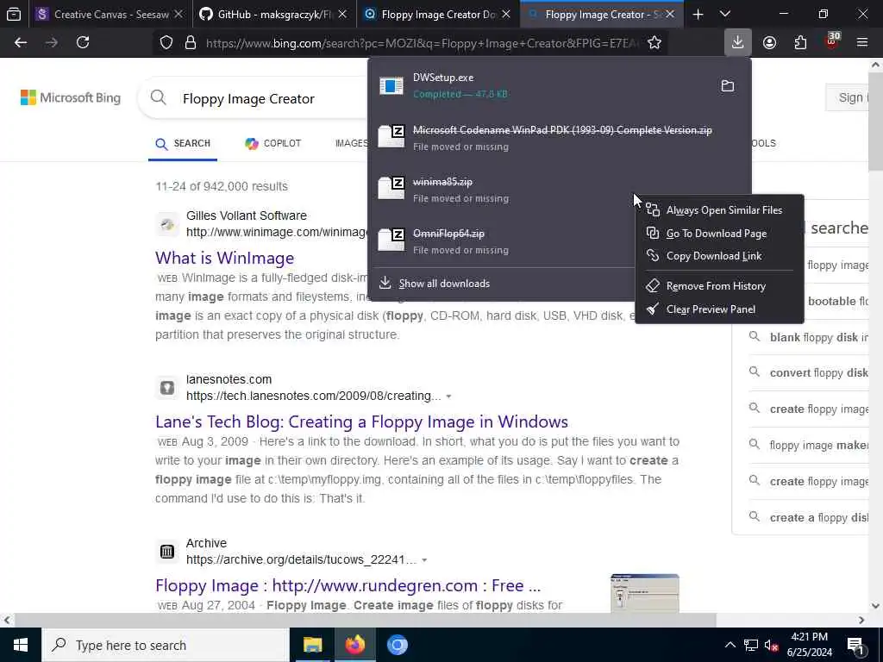Click the extension icon with 30 badge
Screen dimensions: 883x662
tap(832, 42)
